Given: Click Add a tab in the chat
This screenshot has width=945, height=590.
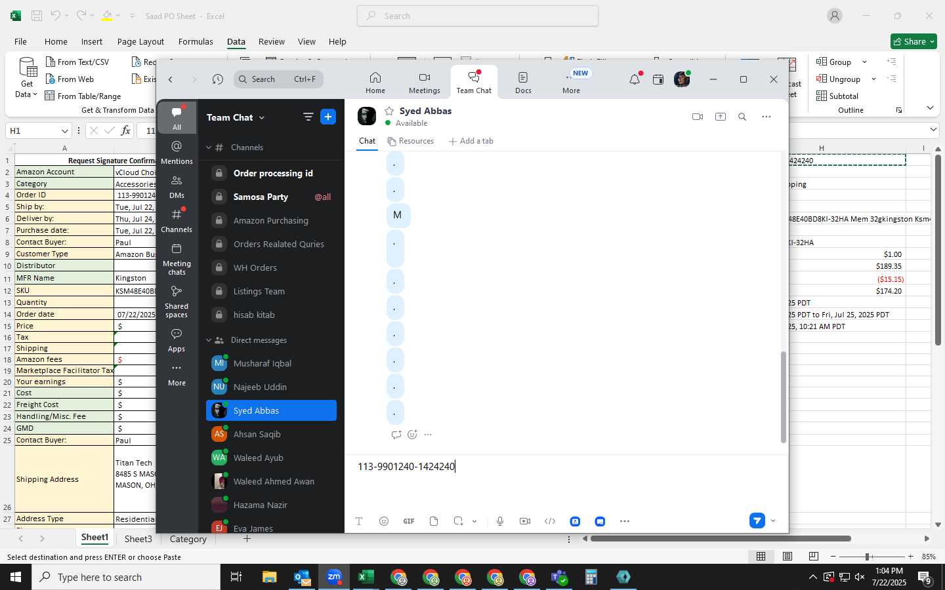Looking at the screenshot, I should (x=471, y=141).
